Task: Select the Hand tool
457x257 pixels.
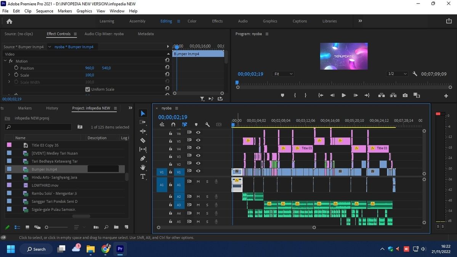Action: point(143,167)
